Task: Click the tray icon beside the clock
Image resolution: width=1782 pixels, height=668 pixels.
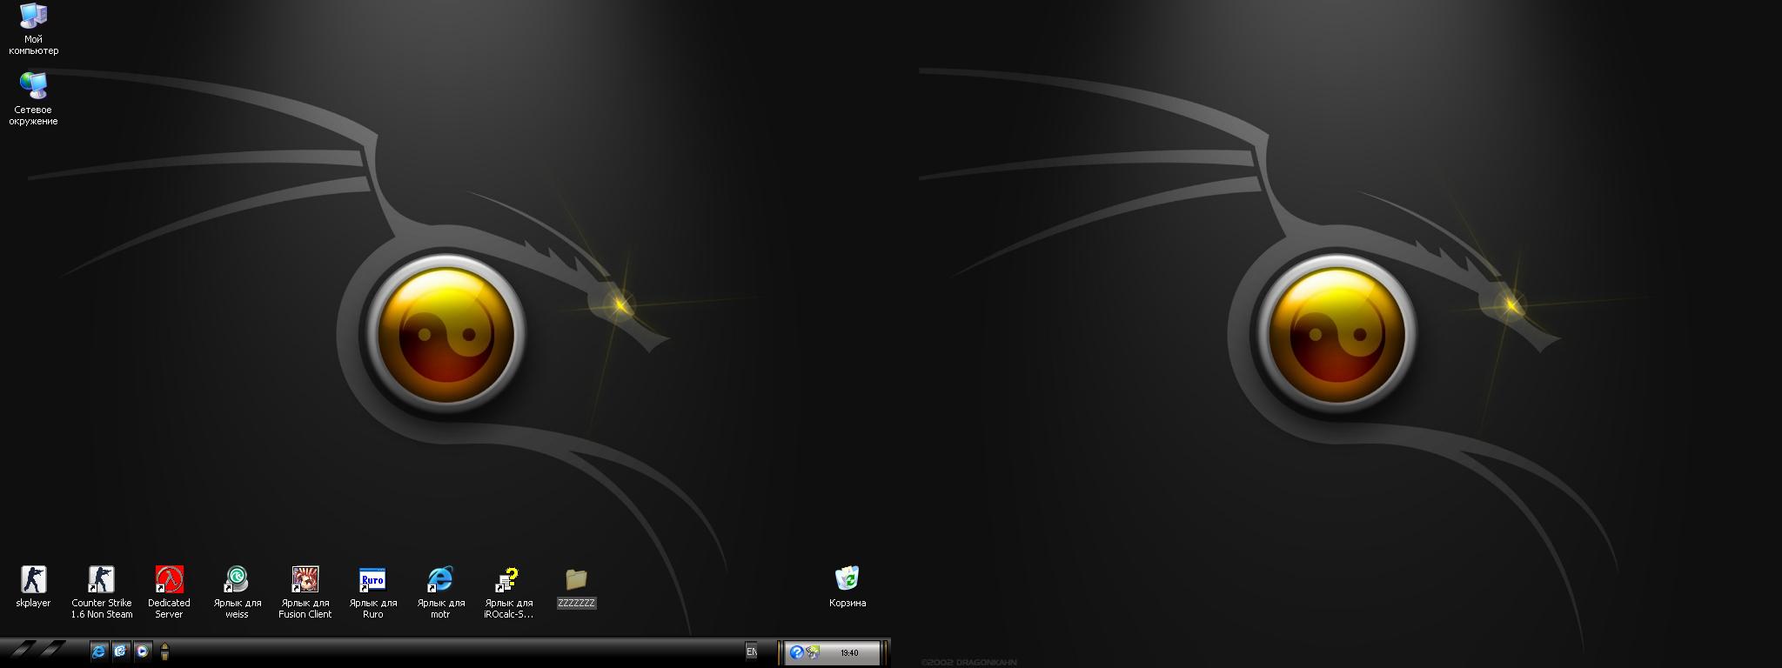Action: click(x=813, y=652)
